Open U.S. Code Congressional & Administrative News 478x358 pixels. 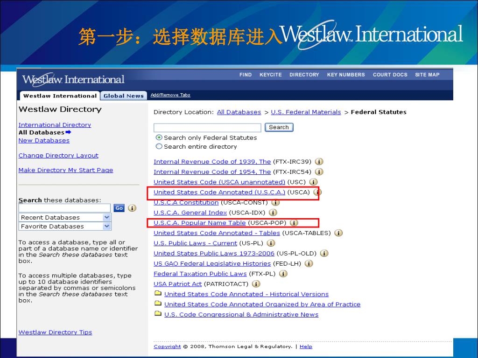[241, 315]
